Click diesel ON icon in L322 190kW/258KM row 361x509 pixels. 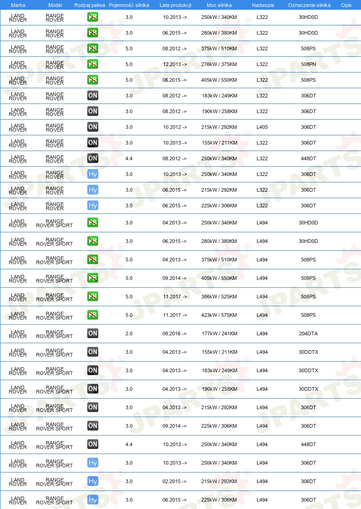tap(93, 111)
